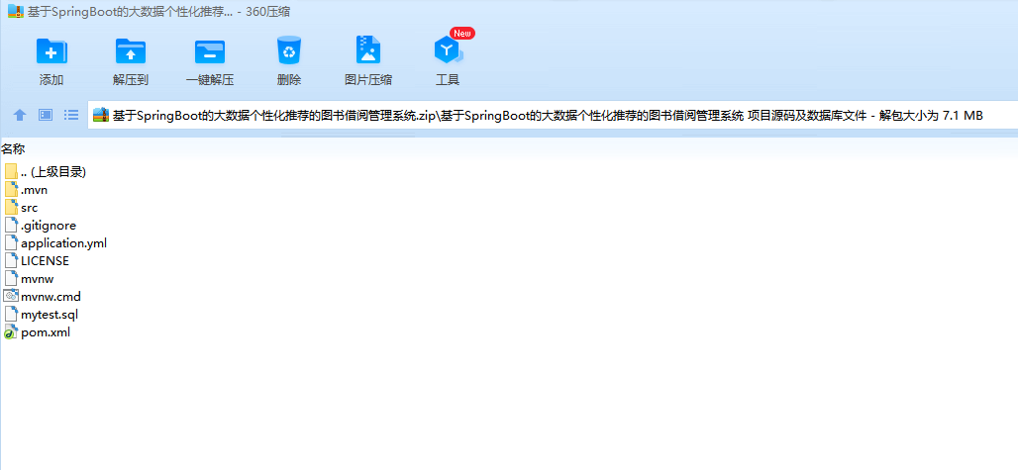Image resolution: width=1018 pixels, height=470 pixels.
Task: Select the mvnw.cmd gear file icon
Action: click(11, 296)
